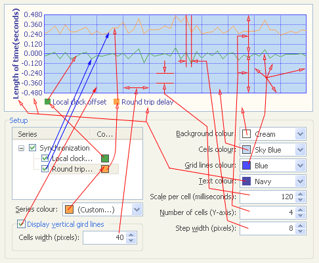Decrease Cells width using the down arrow
Image resolution: width=319 pixels, height=263 pixels.
(131, 240)
